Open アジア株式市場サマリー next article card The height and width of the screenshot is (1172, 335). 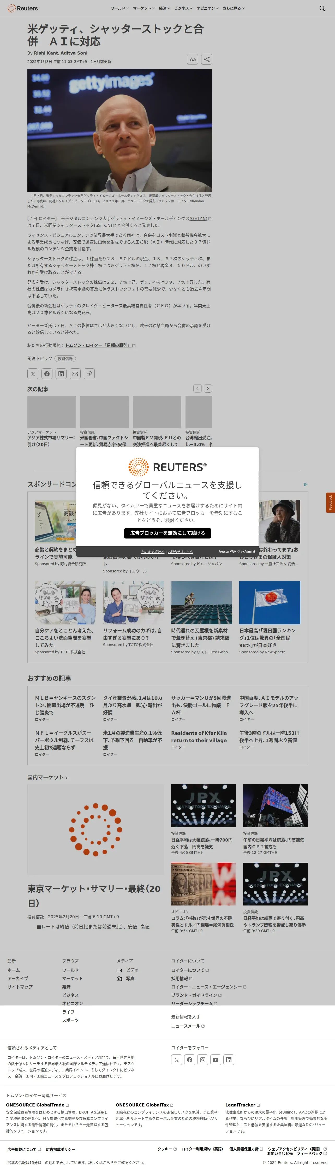point(51,422)
